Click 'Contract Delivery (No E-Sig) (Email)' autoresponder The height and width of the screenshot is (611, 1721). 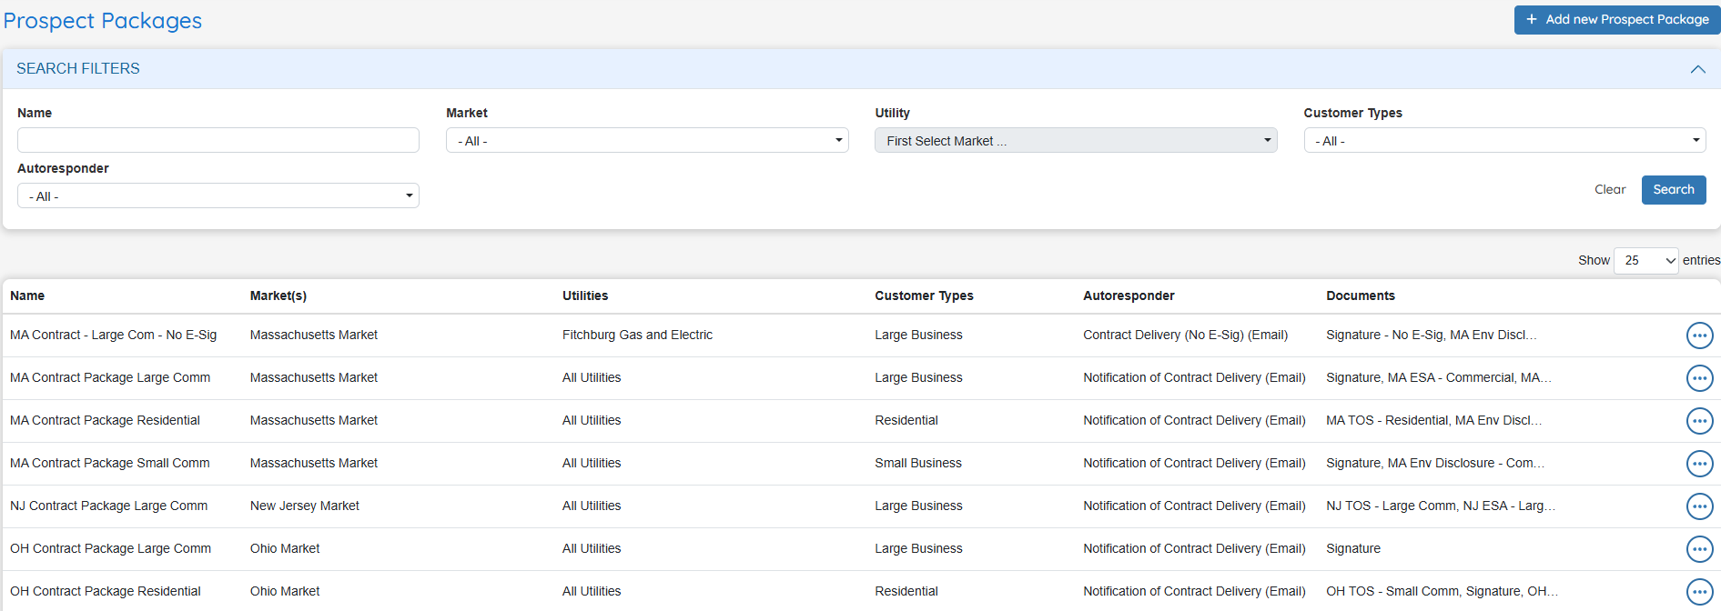pos(1186,335)
